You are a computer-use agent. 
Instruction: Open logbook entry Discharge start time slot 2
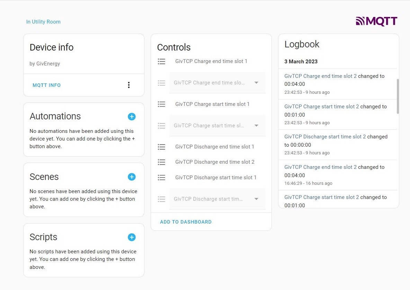325,137
